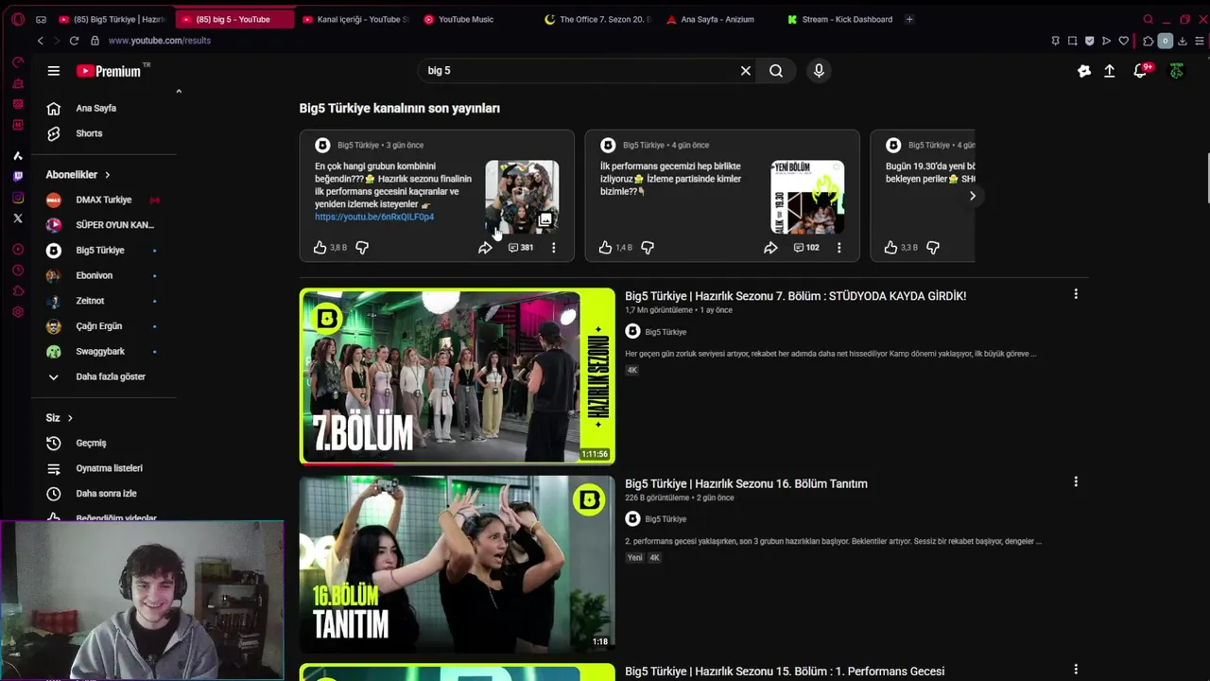Open options for 16. Bölüm Tanıtım video
The height and width of the screenshot is (681, 1210).
(1076, 481)
